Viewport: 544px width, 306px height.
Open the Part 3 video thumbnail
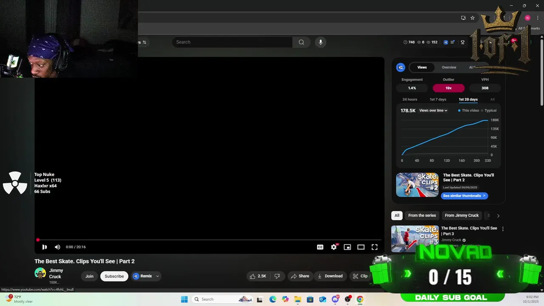tap(415, 238)
